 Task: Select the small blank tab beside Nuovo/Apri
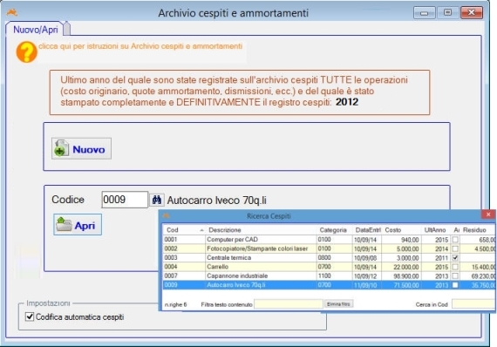[x=67, y=29]
